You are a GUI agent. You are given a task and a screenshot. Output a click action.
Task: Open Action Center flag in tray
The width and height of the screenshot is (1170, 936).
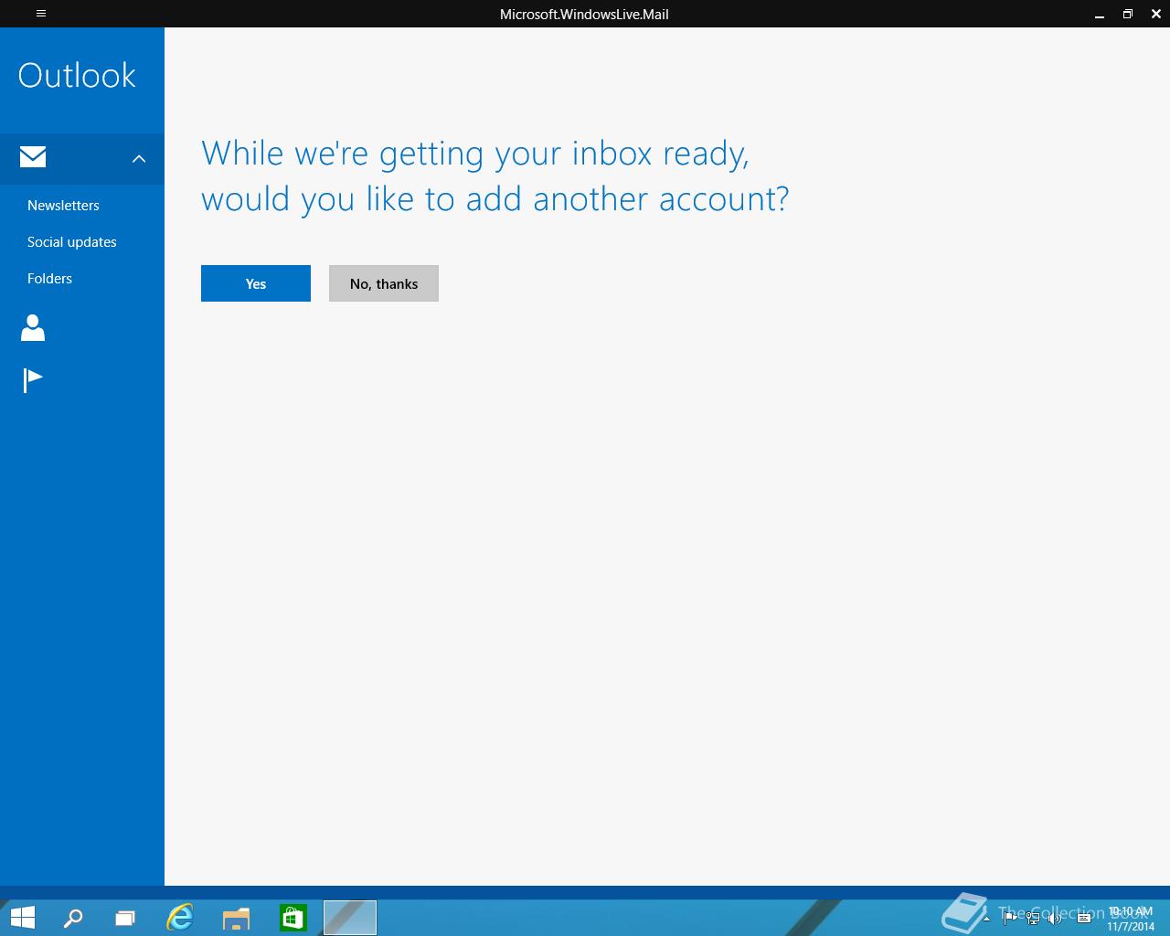(1009, 919)
